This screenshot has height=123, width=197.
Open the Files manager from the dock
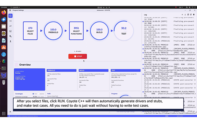pos(4,27)
